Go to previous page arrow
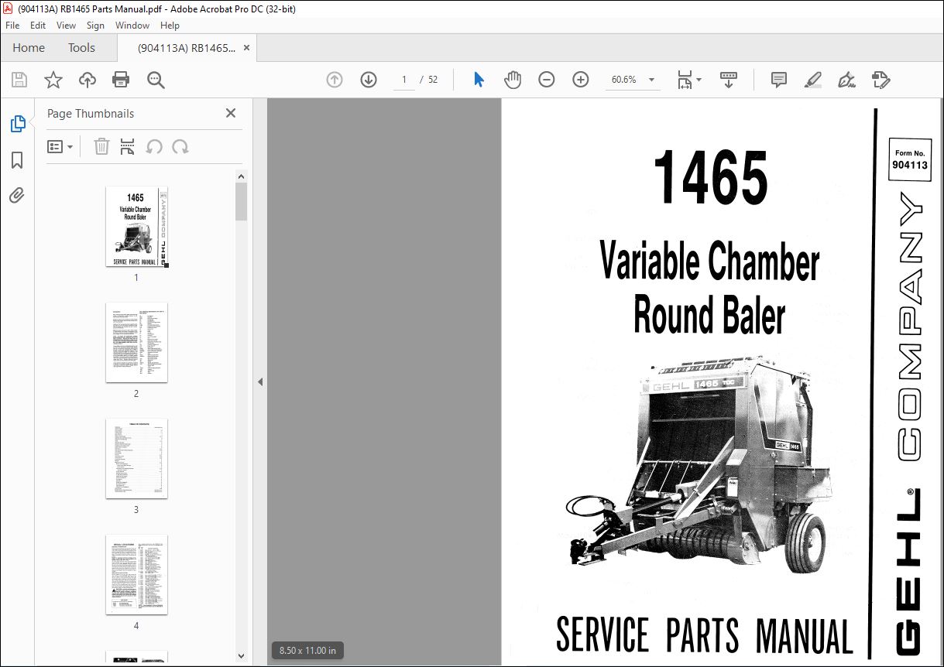 pos(335,80)
